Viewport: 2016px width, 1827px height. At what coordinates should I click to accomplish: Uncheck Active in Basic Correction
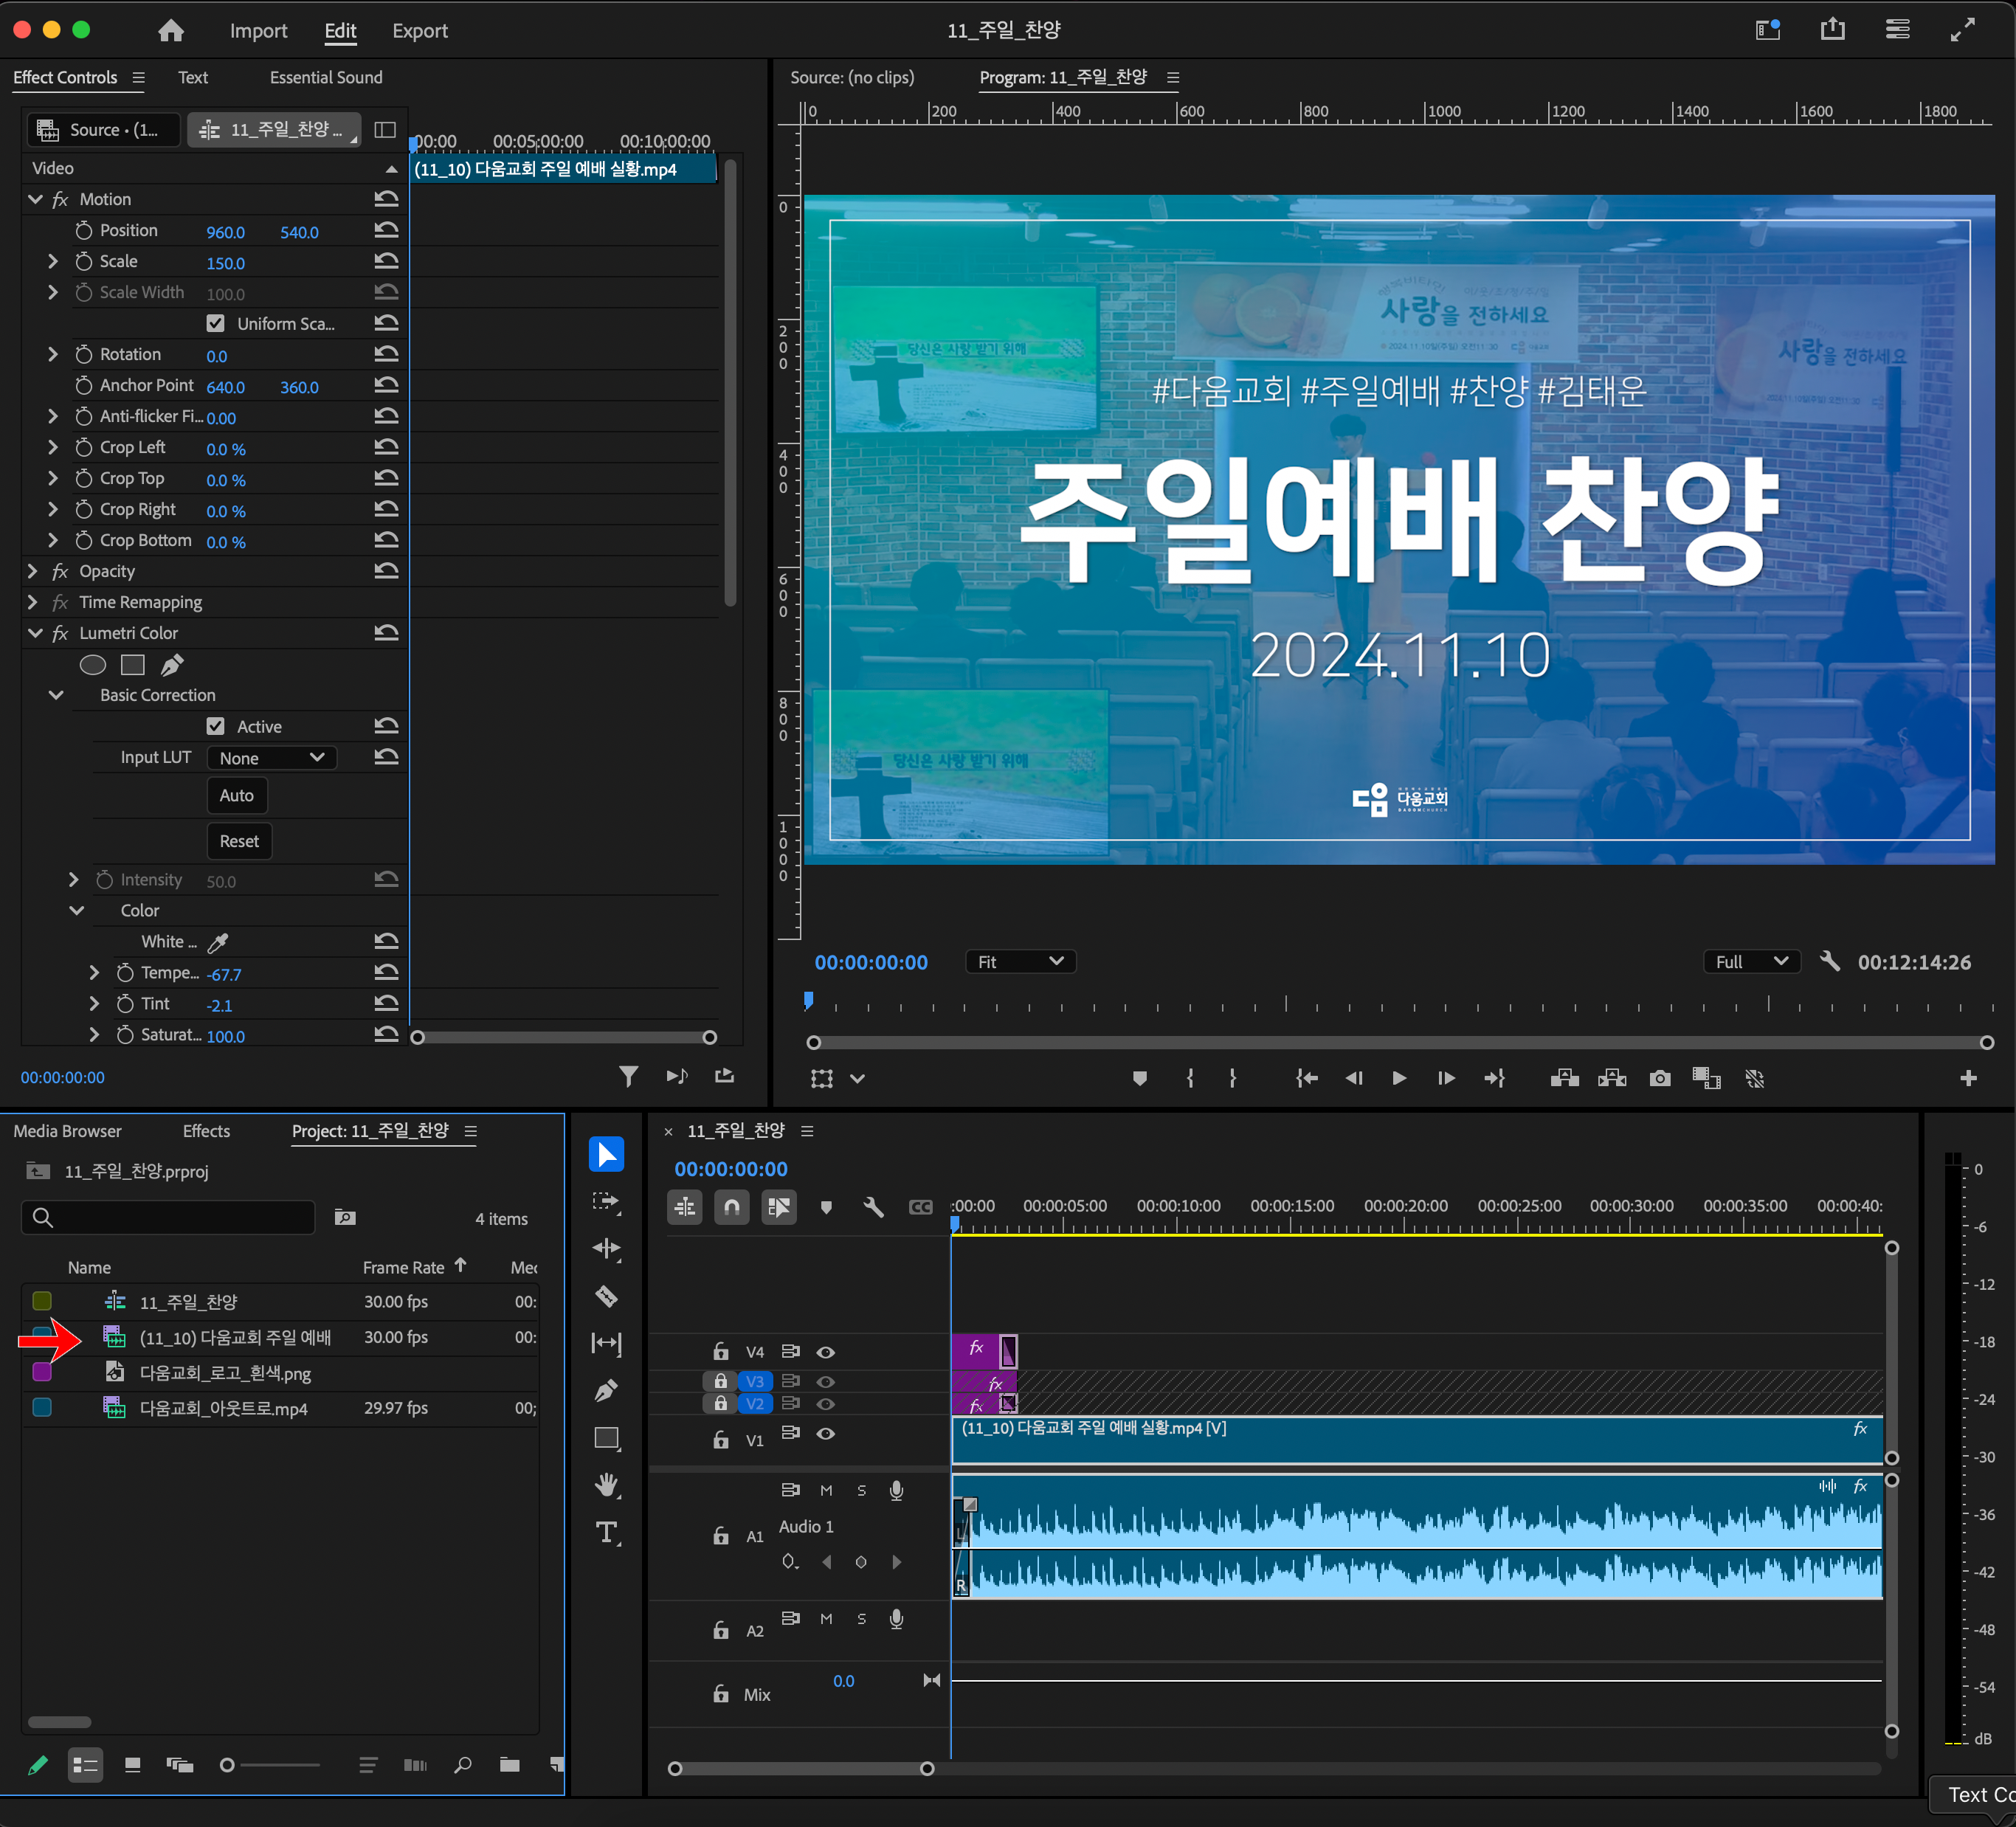click(215, 726)
